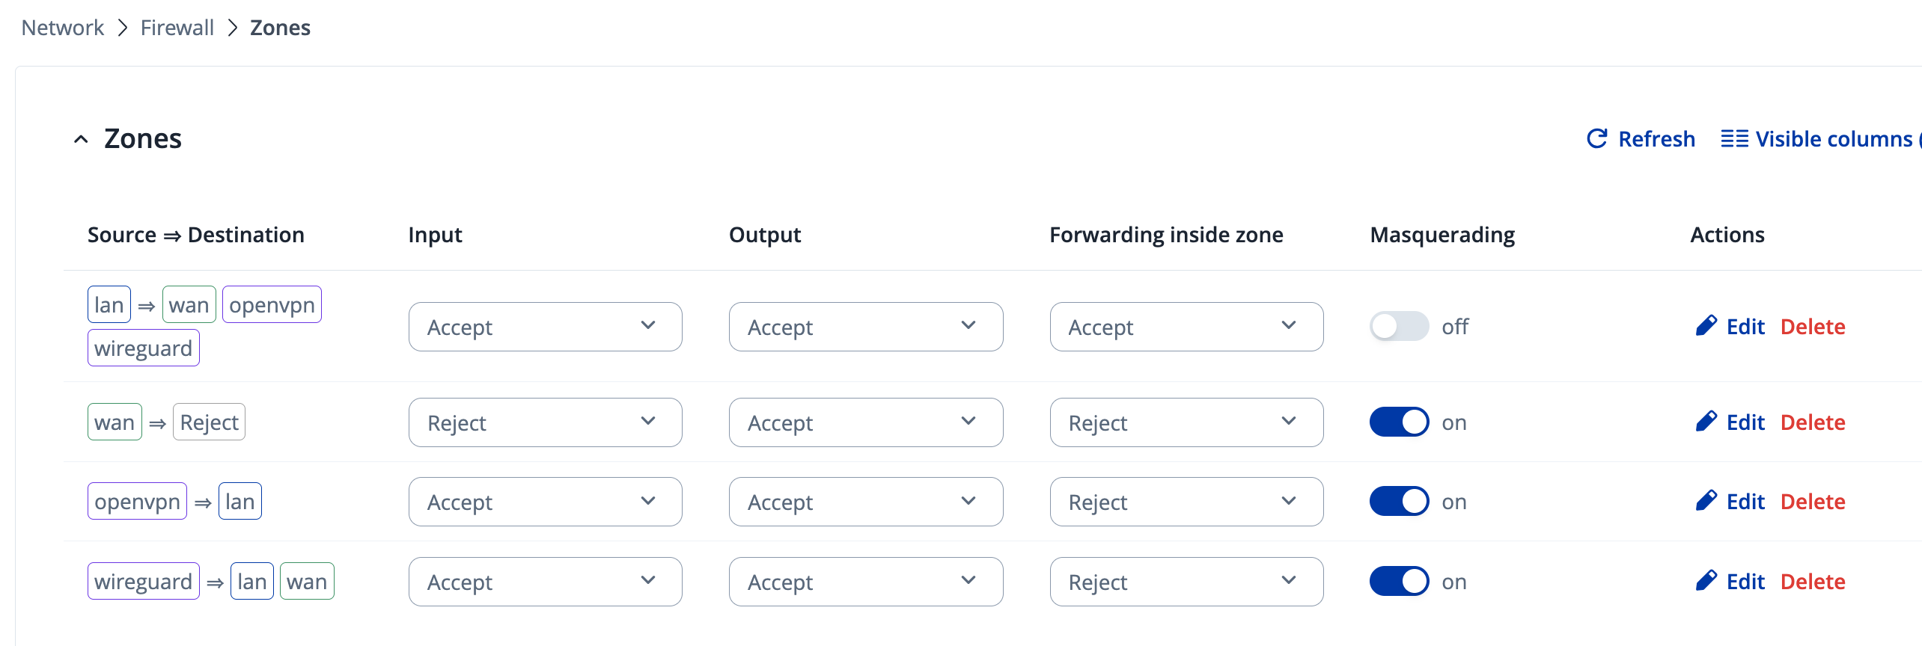Turn off masquerading for the wireguard zone

coord(1399,581)
